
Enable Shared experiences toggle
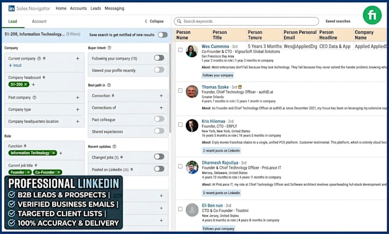[159, 131]
